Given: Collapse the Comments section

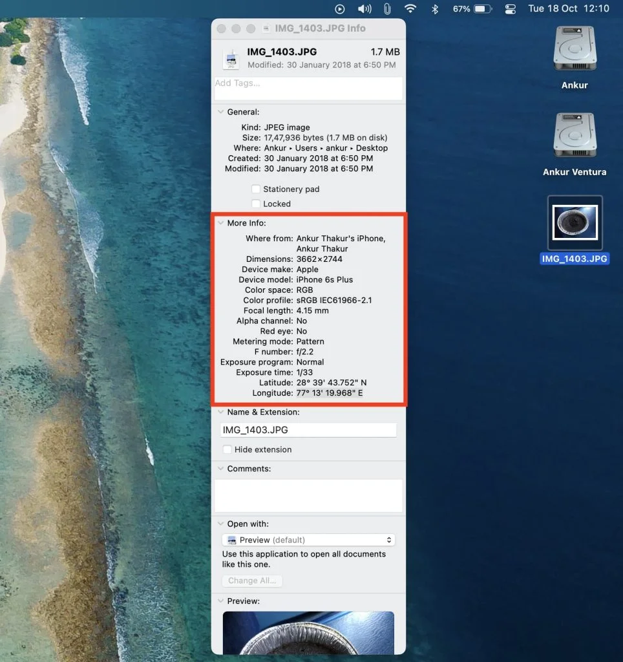Looking at the screenshot, I should click(221, 468).
